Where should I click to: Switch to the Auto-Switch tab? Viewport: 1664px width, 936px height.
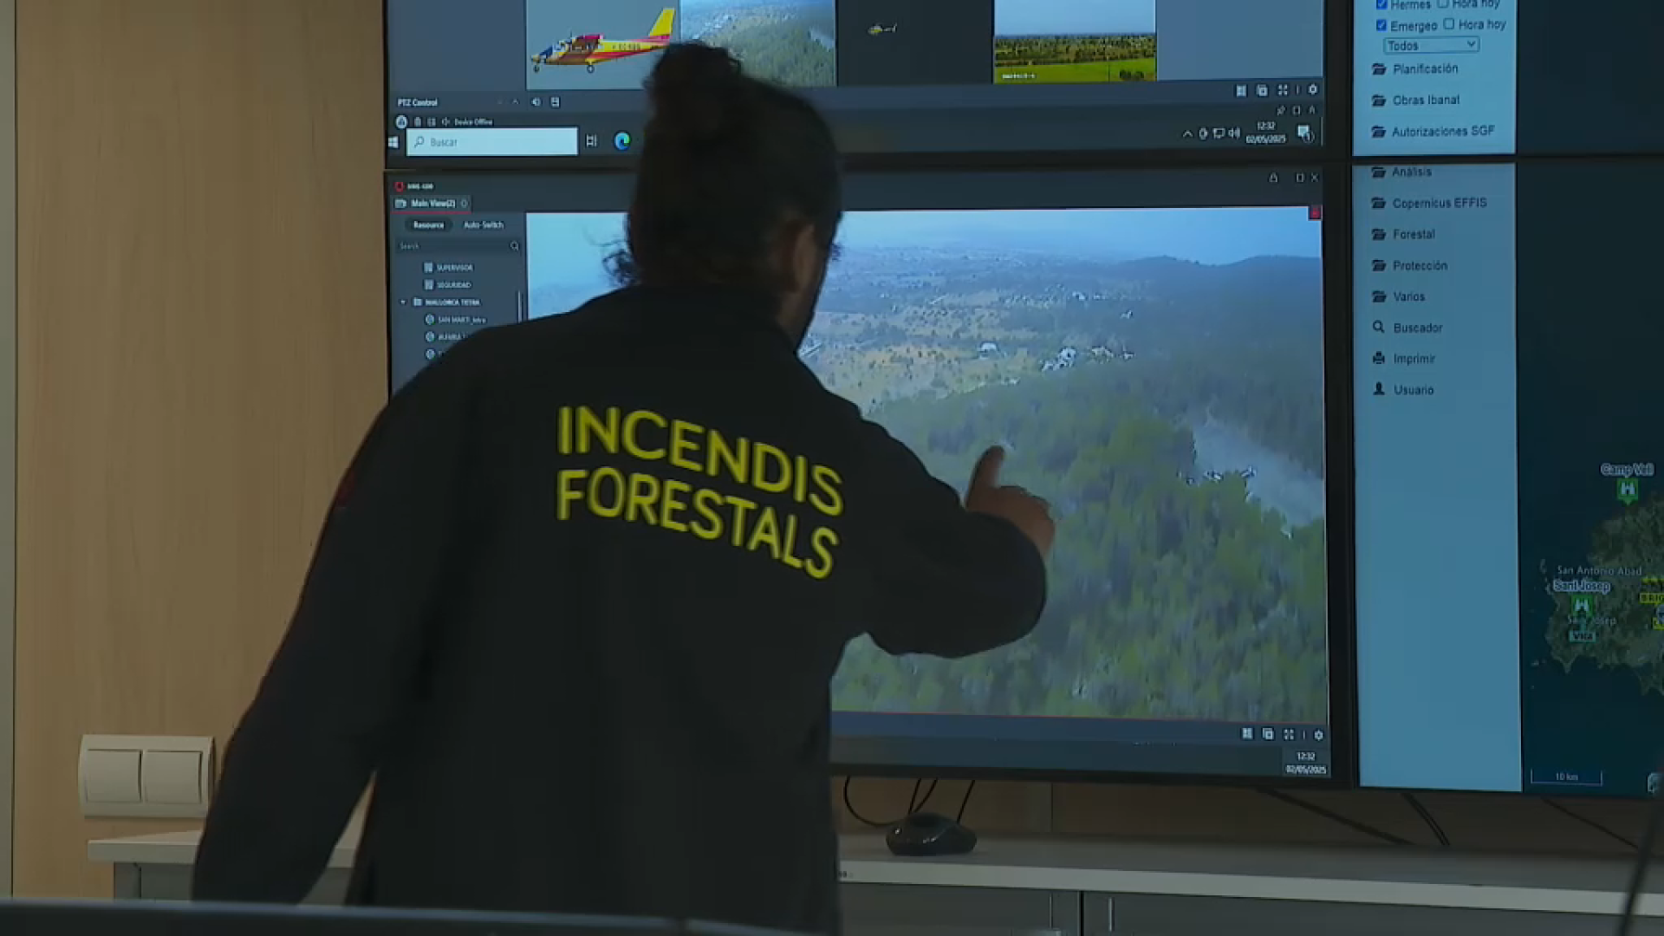click(x=484, y=224)
